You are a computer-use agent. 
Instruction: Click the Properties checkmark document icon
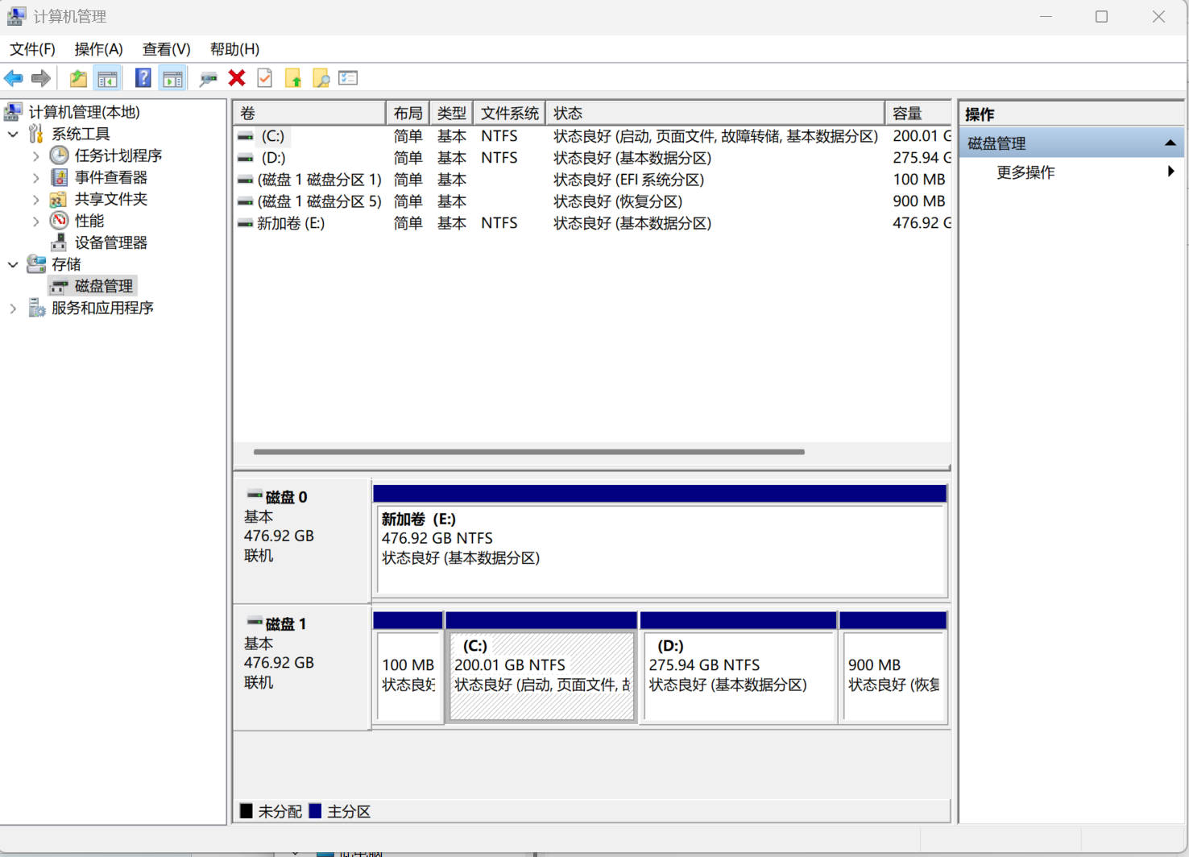264,78
